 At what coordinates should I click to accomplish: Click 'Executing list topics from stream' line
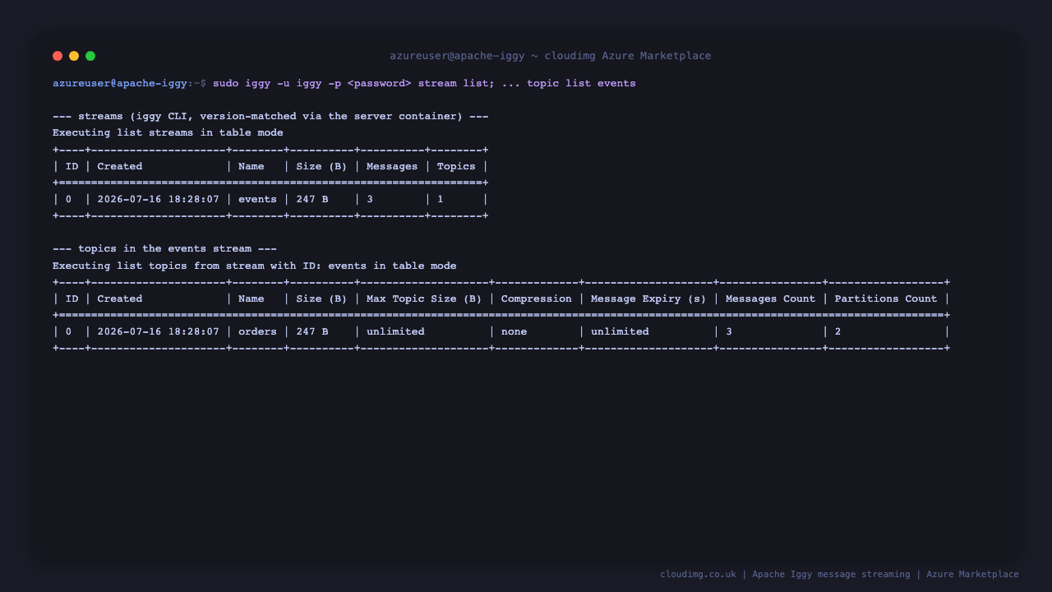coord(254,266)
